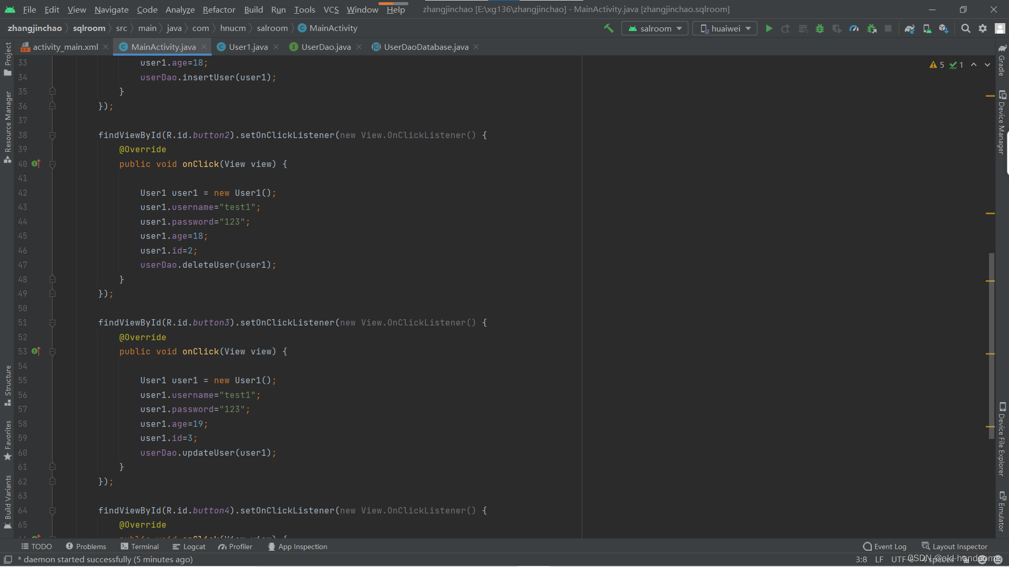Open the SDK Manager icon (cube with arrow)

[x=944, y=28]
